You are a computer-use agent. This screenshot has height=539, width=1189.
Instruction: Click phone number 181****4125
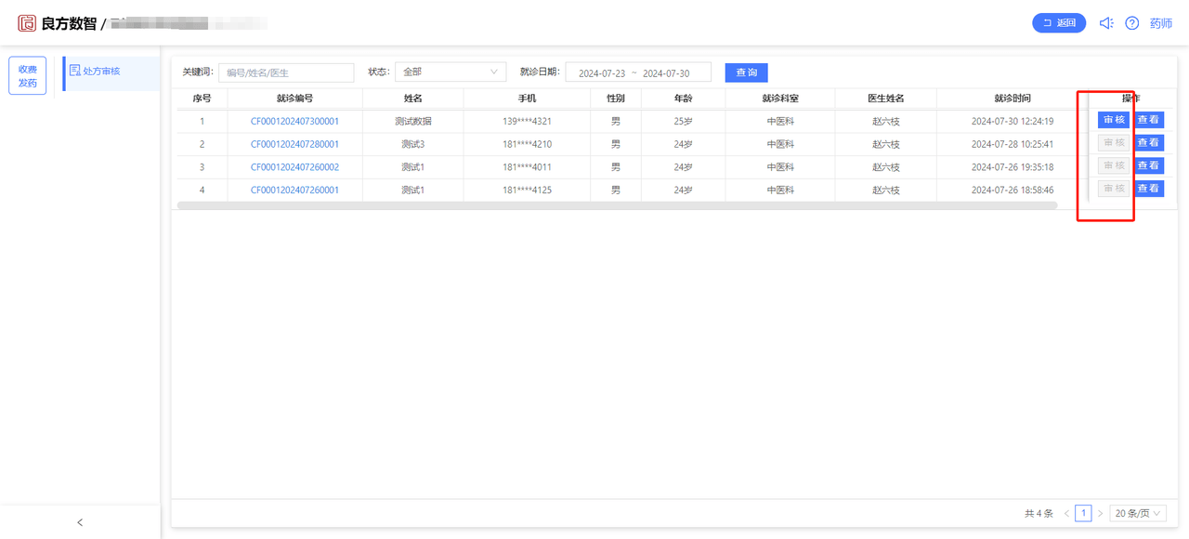coord(527,191)
